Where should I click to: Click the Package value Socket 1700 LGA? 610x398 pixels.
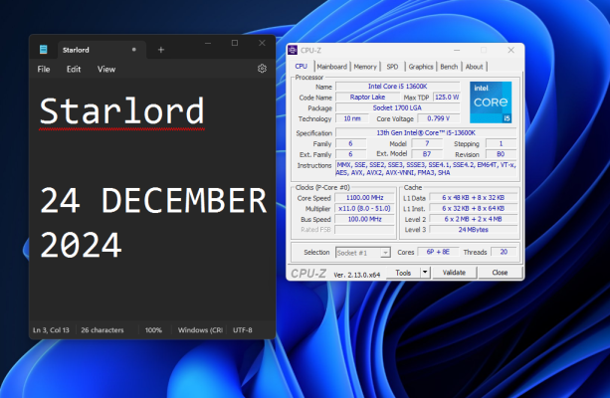pyautogui.click(x=398, y=107)
